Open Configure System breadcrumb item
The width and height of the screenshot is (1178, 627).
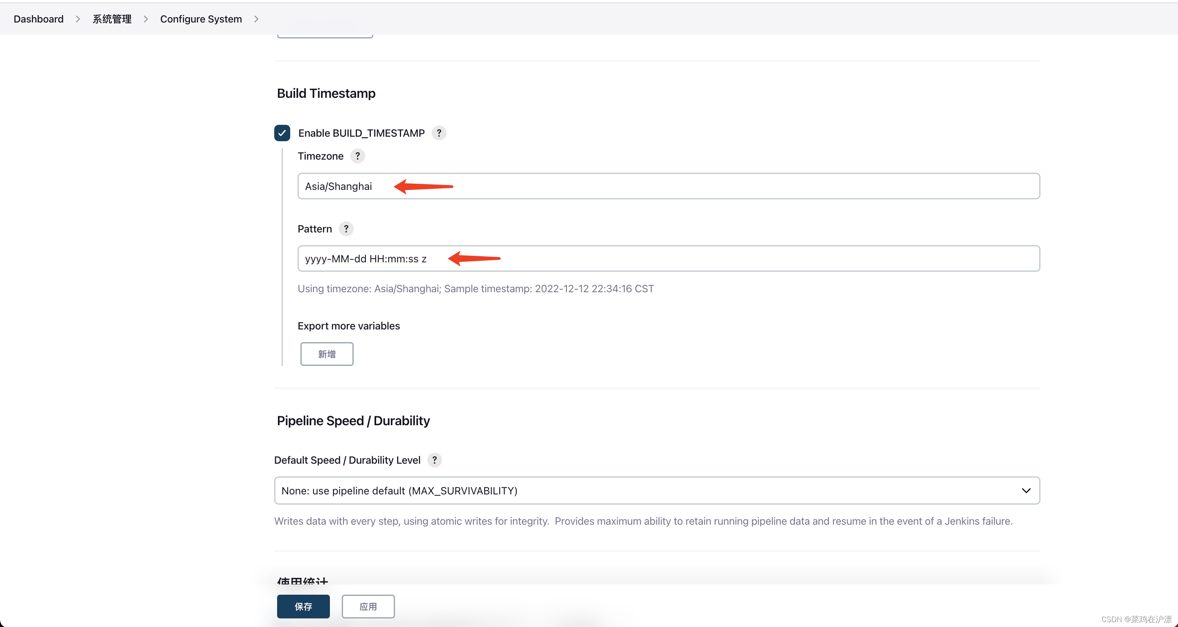pyautogui.click(x=201, y=19)
